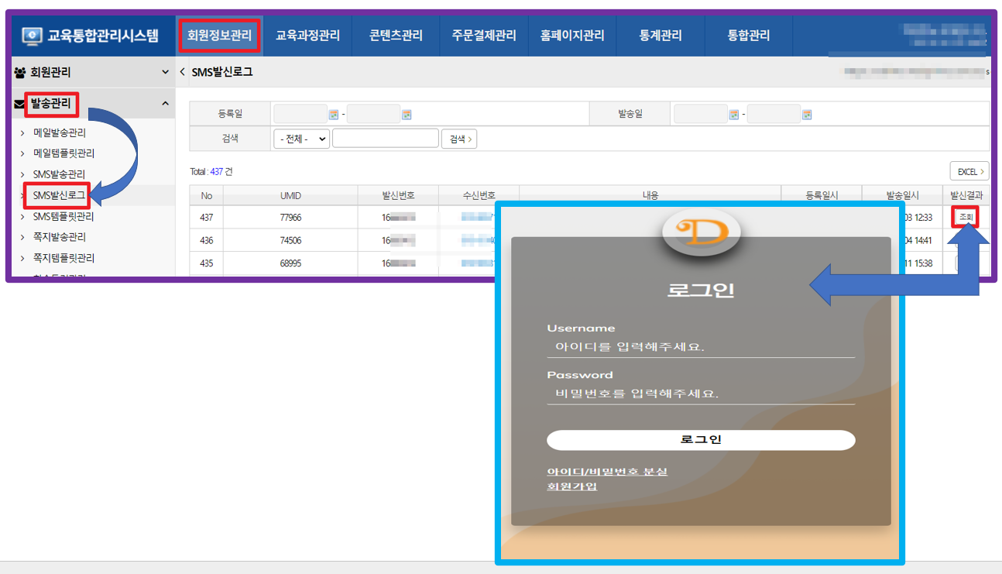Switch to the 교육과정관리 tab

tap(307, 36)
